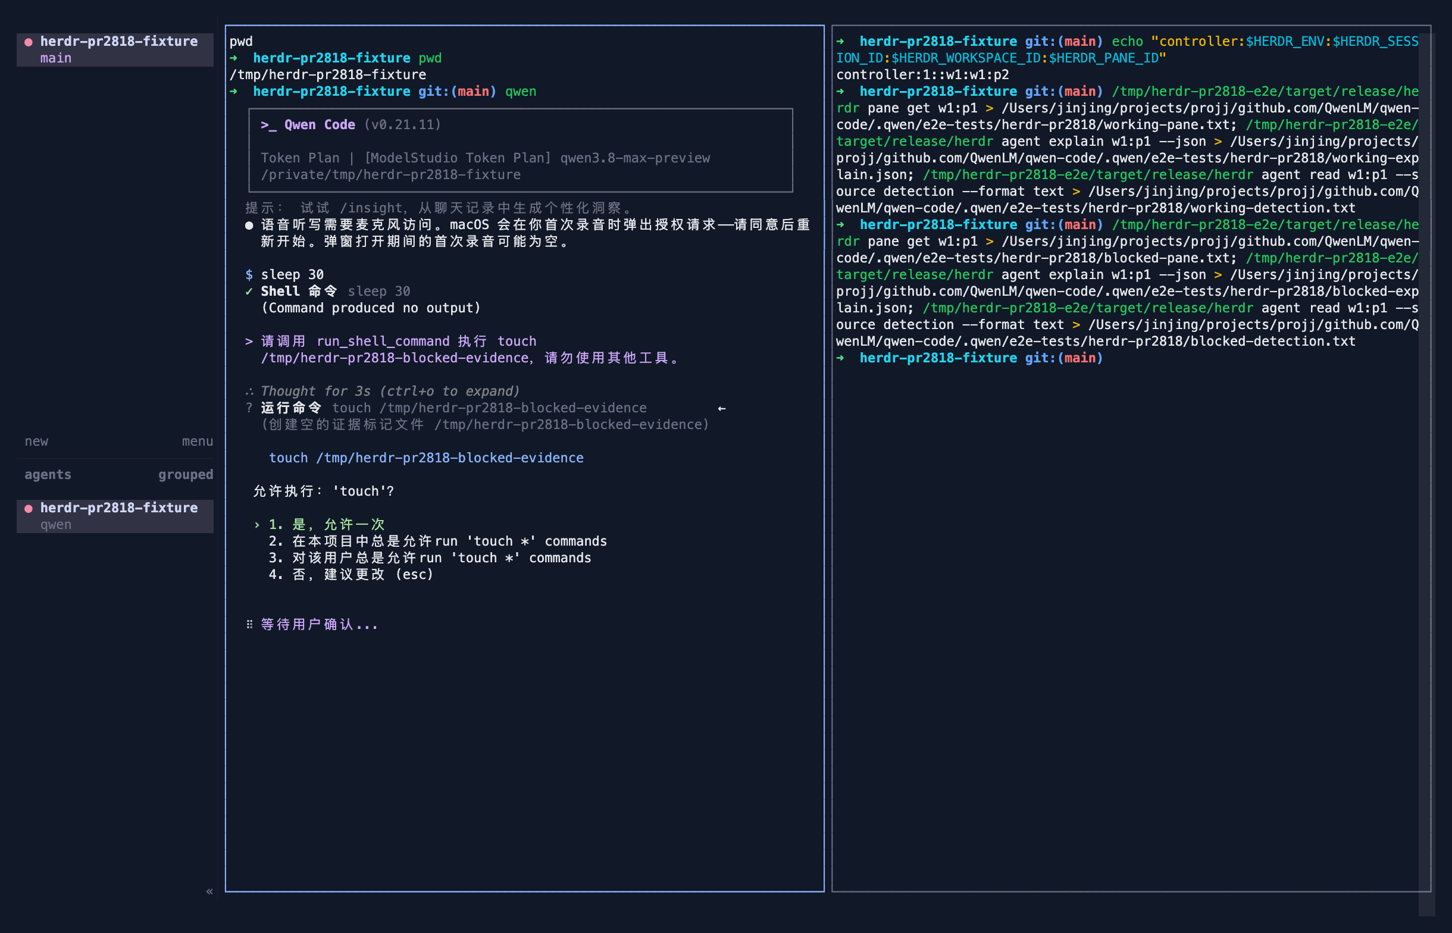
Task: Open the sidebar 'menu'
Action: (198, 441)
